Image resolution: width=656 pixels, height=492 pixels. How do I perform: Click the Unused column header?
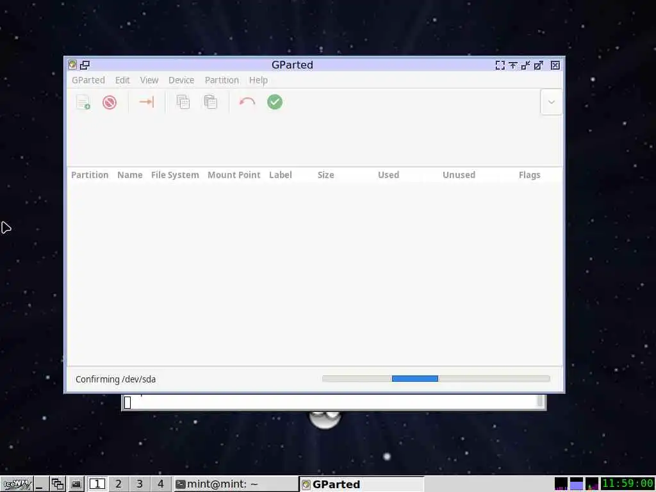(459, 175)
